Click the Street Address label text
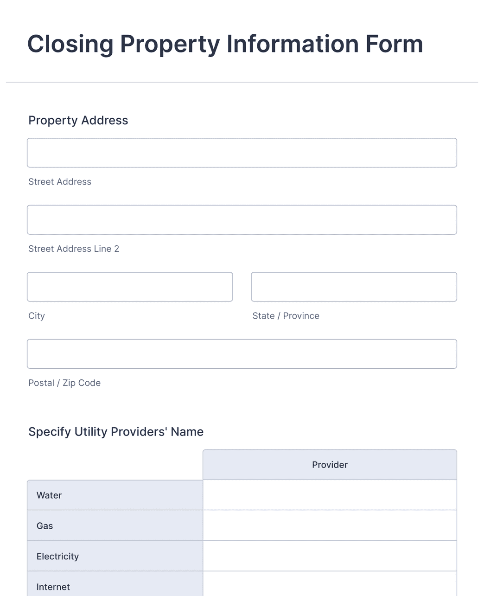The width and height of the screenshot is (484, 596). click(59, 182)
